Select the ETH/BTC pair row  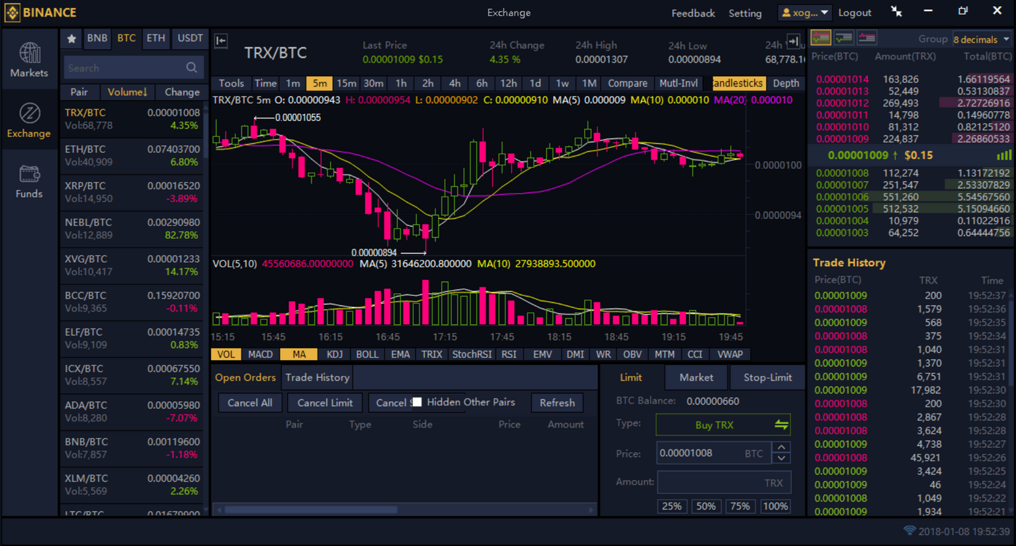[x=132, y=156]
